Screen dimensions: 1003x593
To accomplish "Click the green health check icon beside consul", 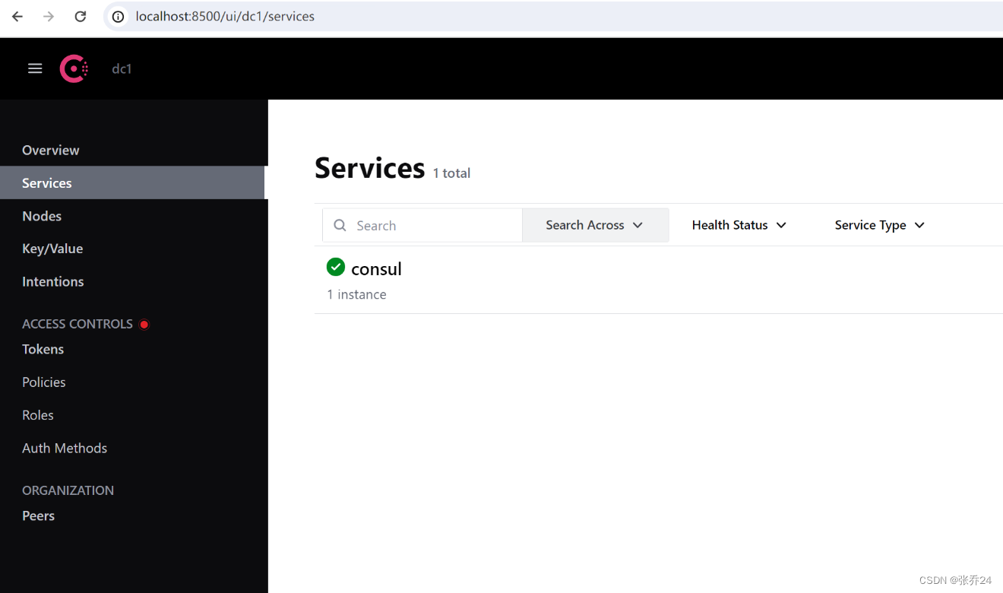I will coord(336,267).
